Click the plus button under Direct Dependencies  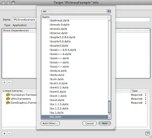[4, 82]
